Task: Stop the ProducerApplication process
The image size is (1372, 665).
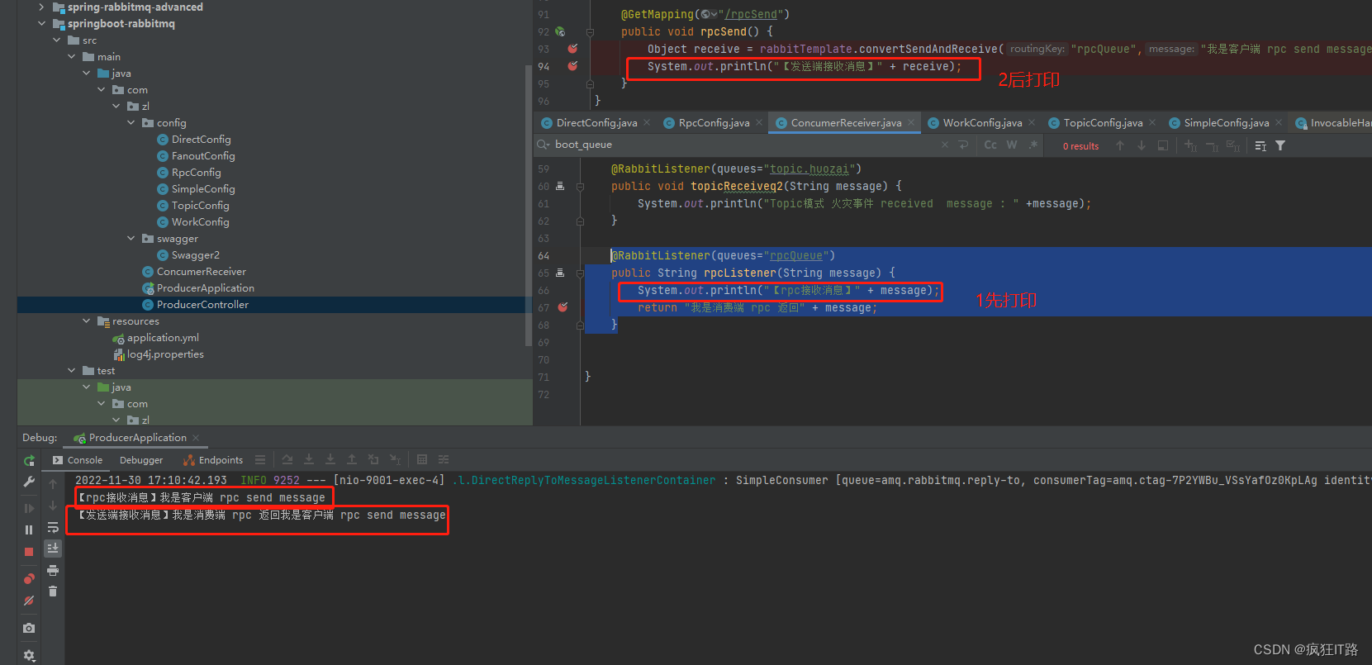Action: (29, 551)
